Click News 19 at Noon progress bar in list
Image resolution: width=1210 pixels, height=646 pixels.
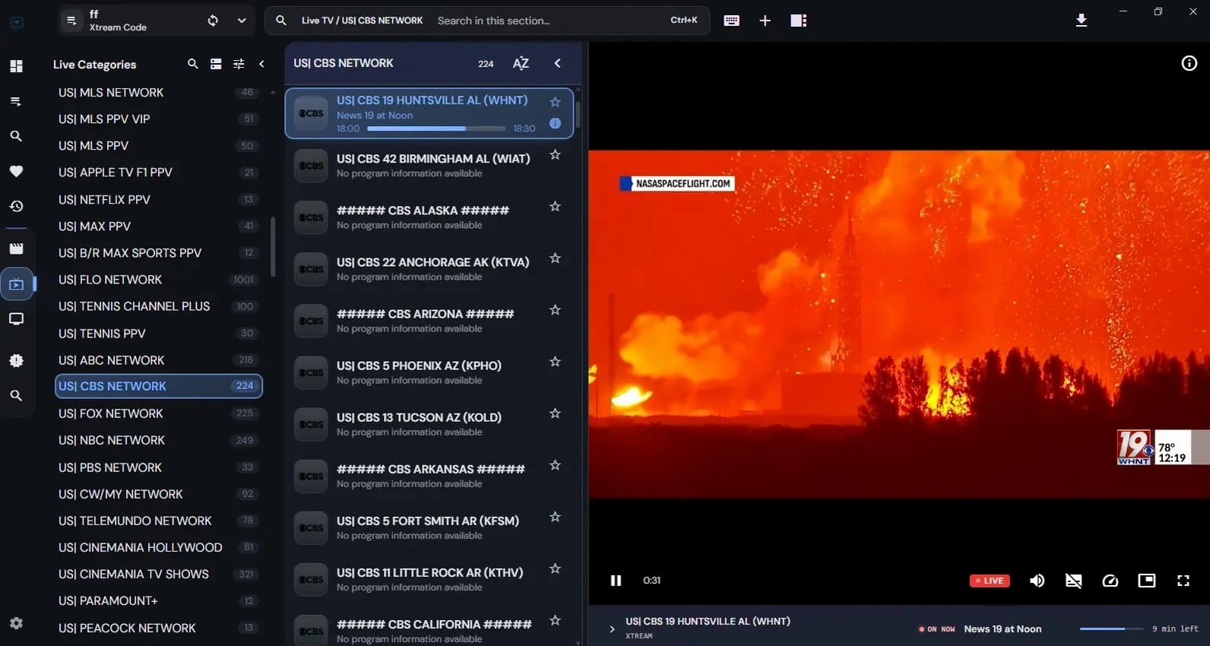pyautogui.click(x=436, y=128)
